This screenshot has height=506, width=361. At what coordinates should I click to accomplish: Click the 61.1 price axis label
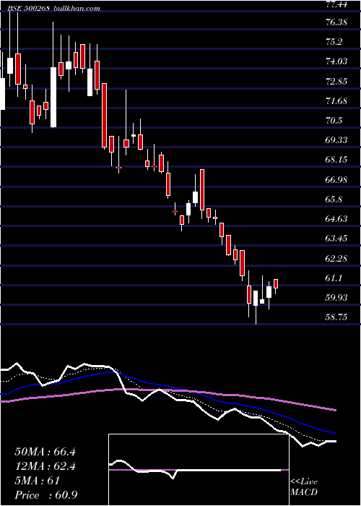pos(334,278)
